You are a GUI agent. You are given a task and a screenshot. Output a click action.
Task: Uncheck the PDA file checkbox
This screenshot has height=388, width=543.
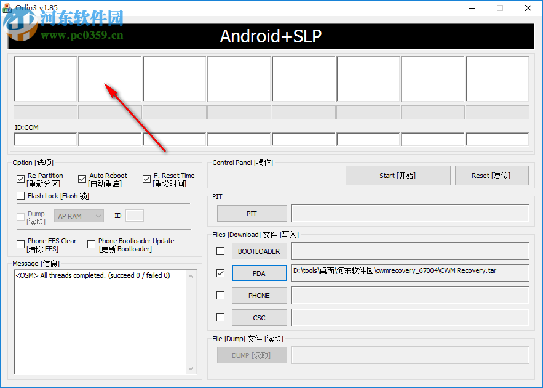(x=220, y=273)
